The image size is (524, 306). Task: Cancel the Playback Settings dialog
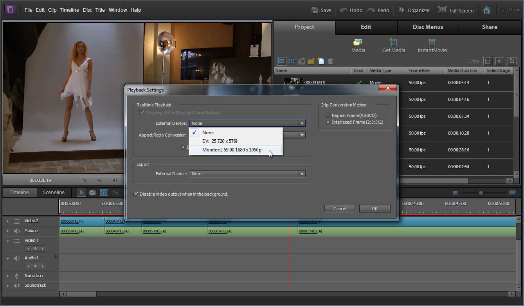339,209
